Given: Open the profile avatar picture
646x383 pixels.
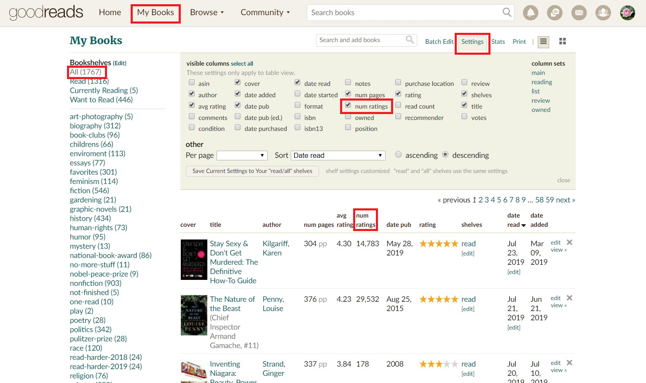Looking at the screenshot, I should pos(627,13).
